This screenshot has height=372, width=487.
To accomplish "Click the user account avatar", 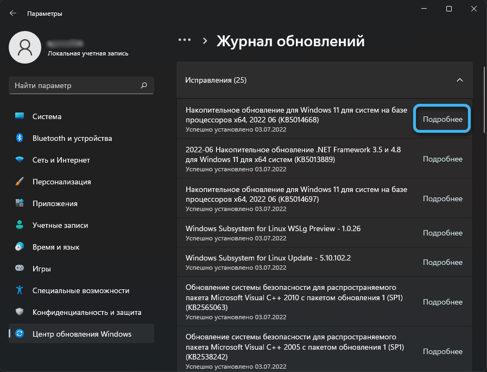I will click(24, 47).
